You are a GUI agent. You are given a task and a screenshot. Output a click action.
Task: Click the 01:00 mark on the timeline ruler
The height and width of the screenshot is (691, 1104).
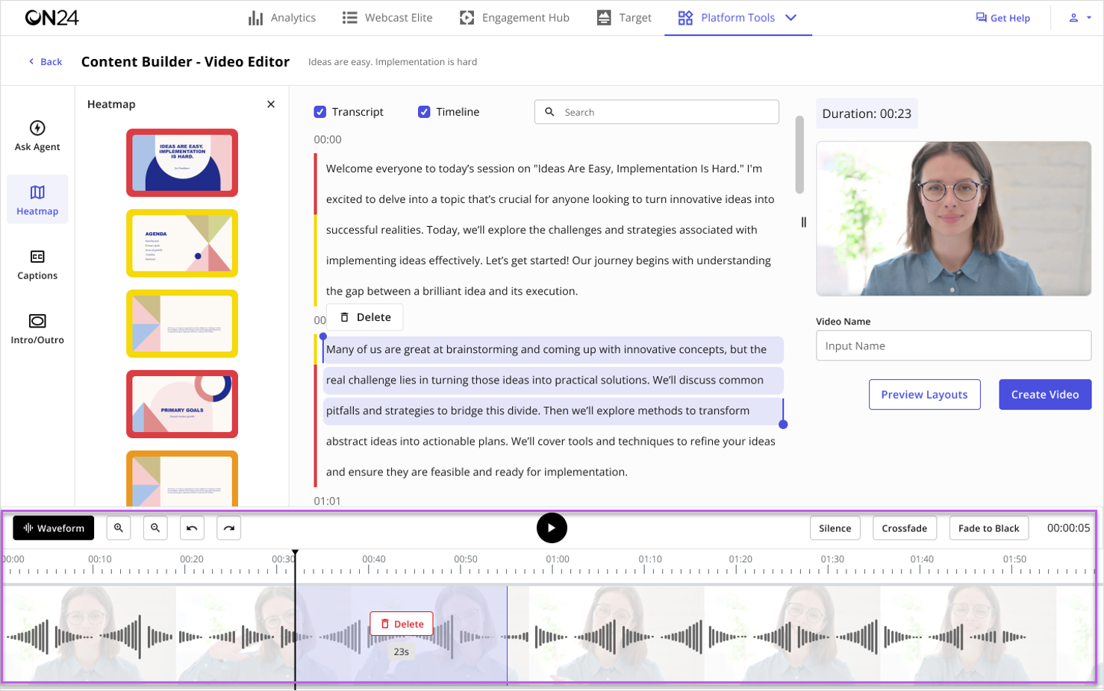(x=557, y=559)
